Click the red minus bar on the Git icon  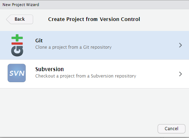pos(17,43)
